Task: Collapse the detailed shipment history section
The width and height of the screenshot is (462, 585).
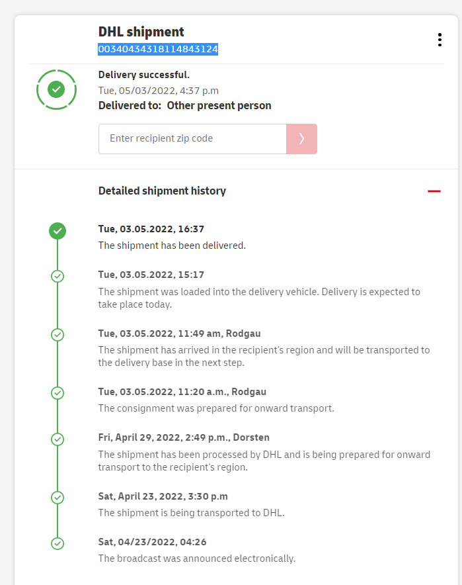Action: pyautogui.click(x=434, y=191)
